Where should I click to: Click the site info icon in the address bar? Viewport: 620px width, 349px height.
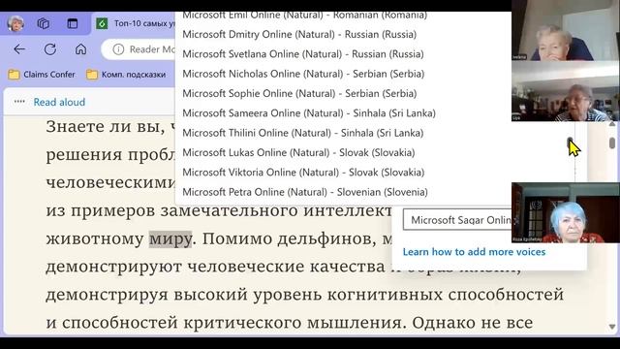click(x=118, y=49)
